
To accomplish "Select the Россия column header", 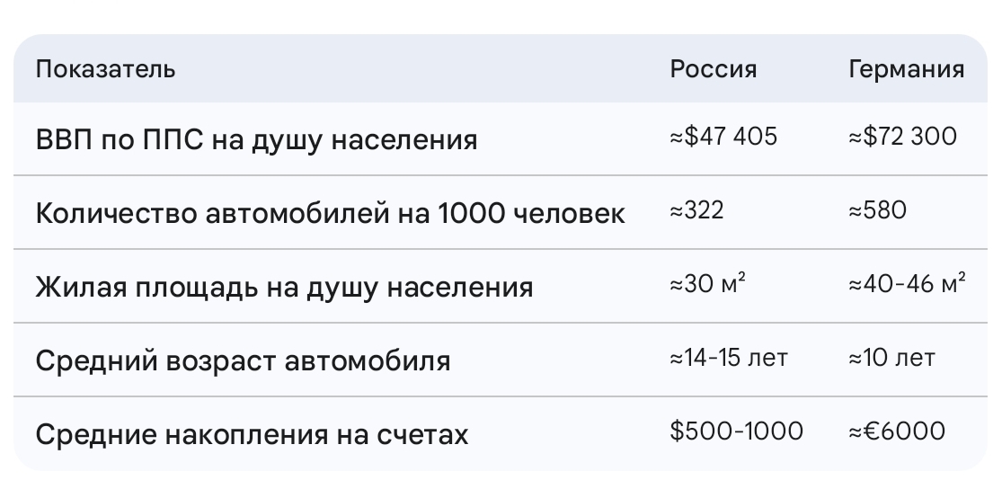I will (714, 69).
